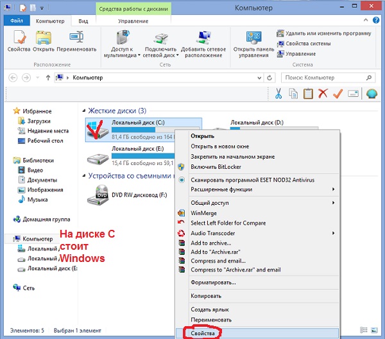Collapse removable storage devices group
The width and height of the screenshot is (385, 339).
pos(83,176)
